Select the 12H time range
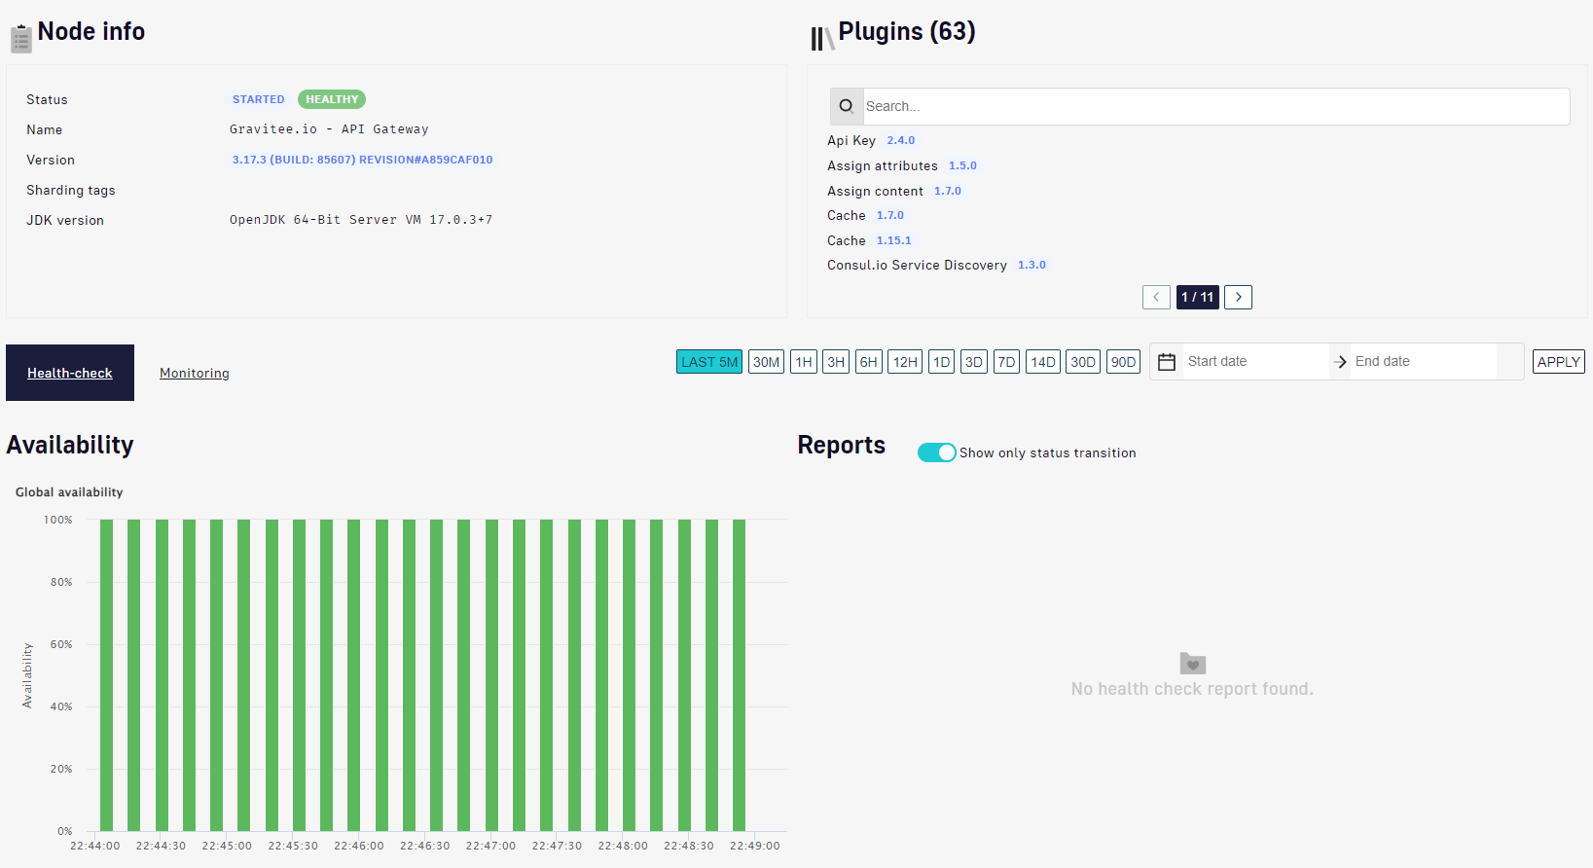The height and width of the screenshot is (868, 1593). tap(905, 362)
